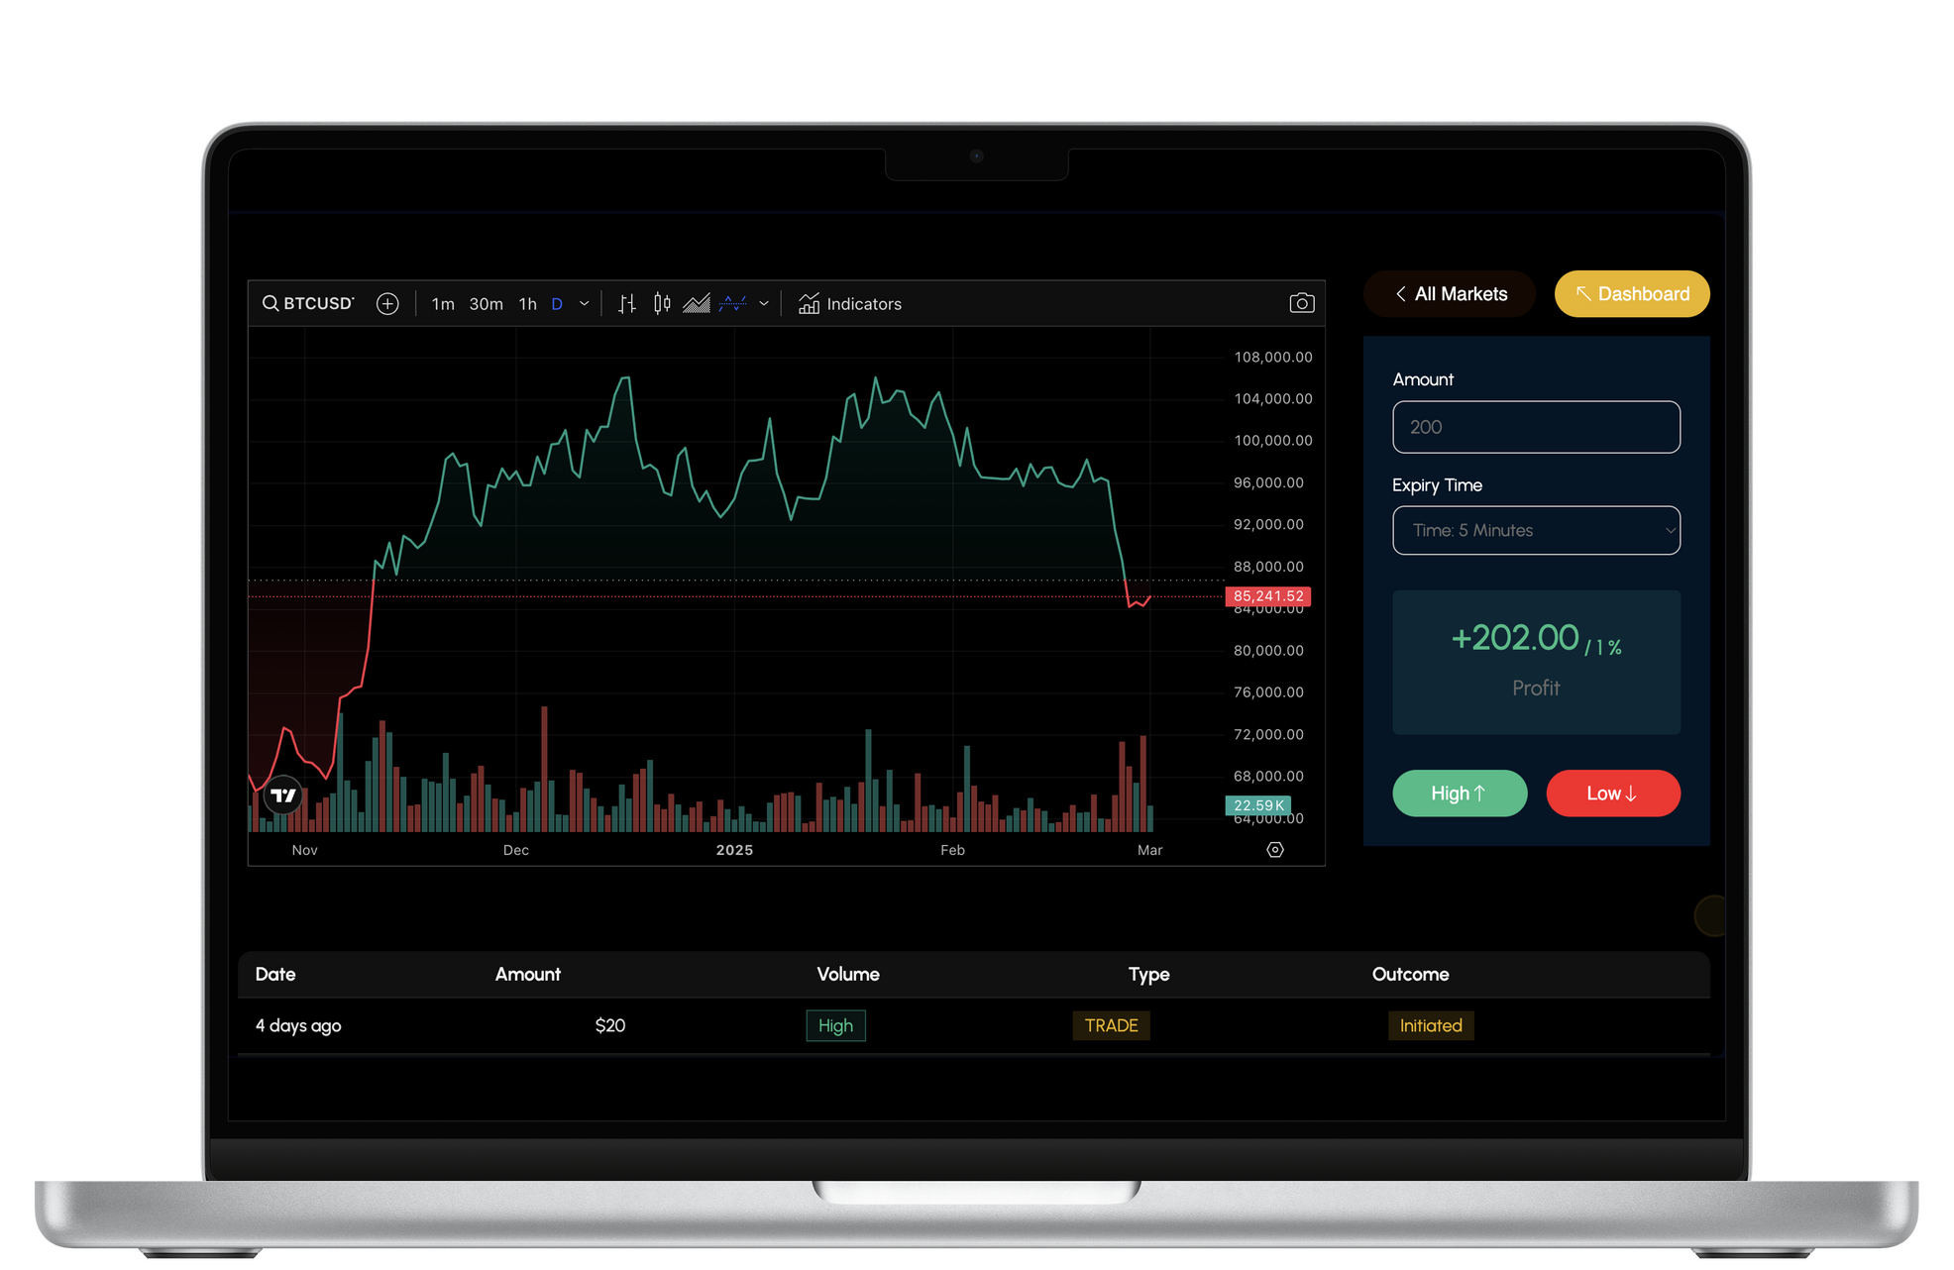Click the compare/add symbol plus icon

click(387, 304)
